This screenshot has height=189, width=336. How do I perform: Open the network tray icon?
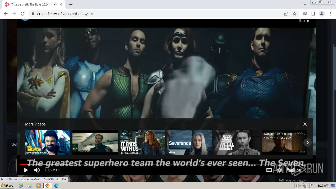click(305, 186)
